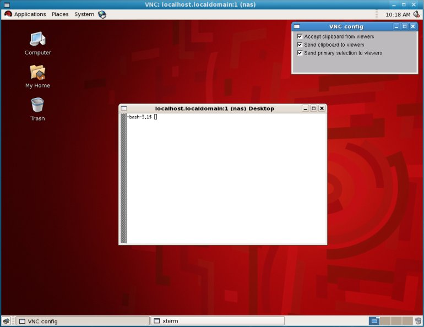424x327 pixels.
Task: Click the volume speaker icon in top panel
Action: point(417,14)
